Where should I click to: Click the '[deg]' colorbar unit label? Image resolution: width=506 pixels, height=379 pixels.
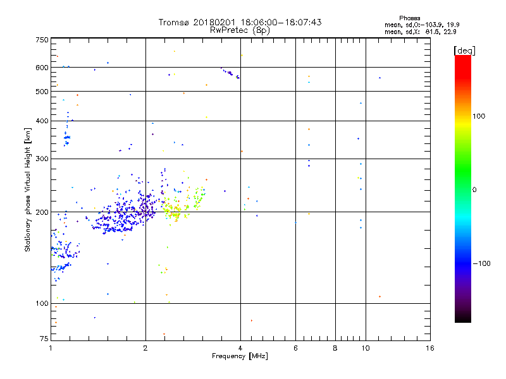[x=464, y=51]
